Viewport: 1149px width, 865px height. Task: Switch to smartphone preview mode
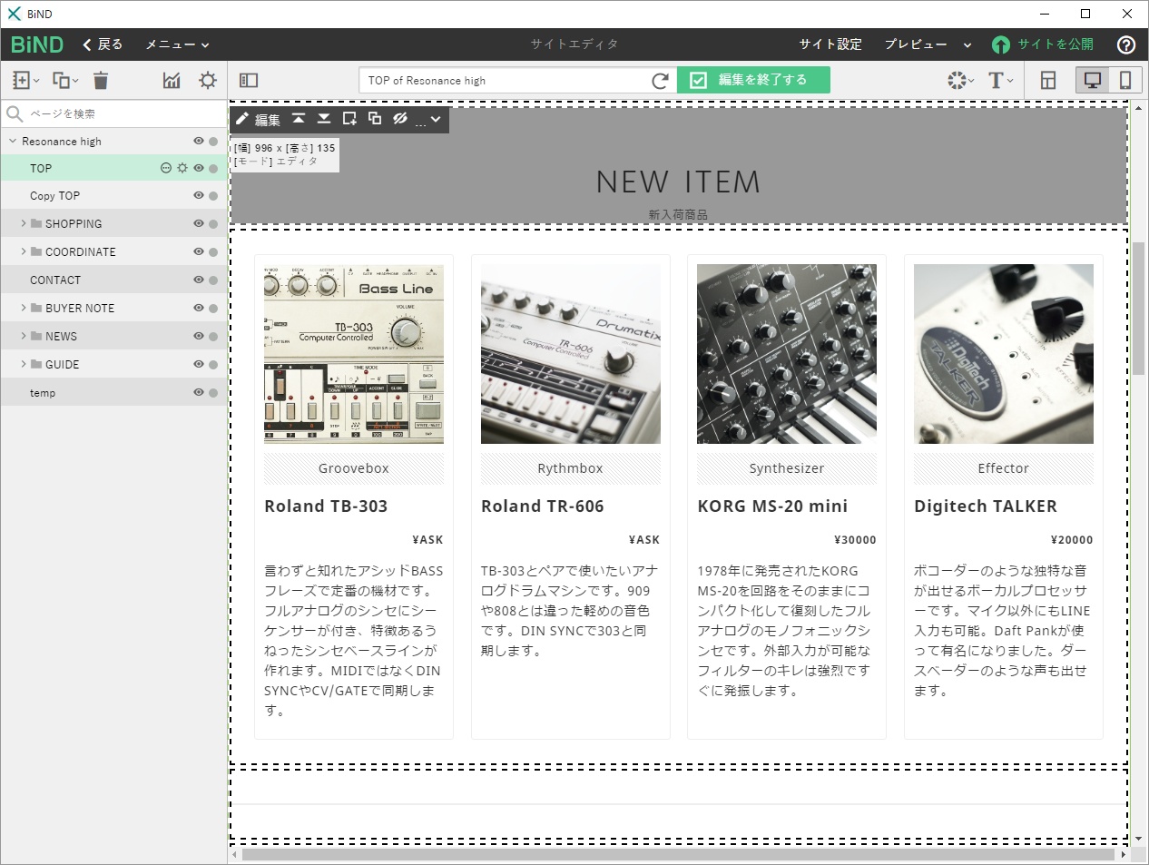point(1125,80)
